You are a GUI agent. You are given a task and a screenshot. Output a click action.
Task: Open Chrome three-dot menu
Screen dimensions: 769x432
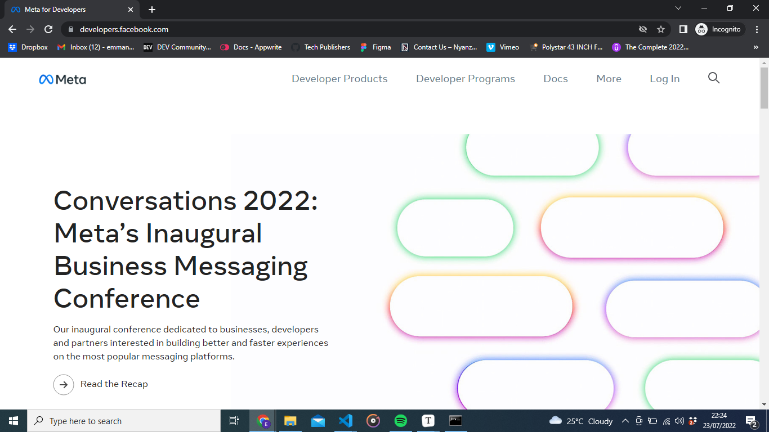[x=757, y=29]
